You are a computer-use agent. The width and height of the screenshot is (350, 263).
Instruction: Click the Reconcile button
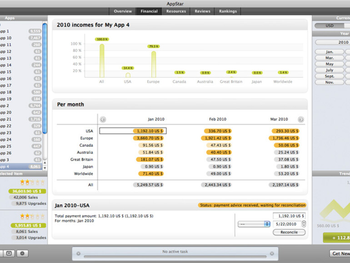point(289,232)
